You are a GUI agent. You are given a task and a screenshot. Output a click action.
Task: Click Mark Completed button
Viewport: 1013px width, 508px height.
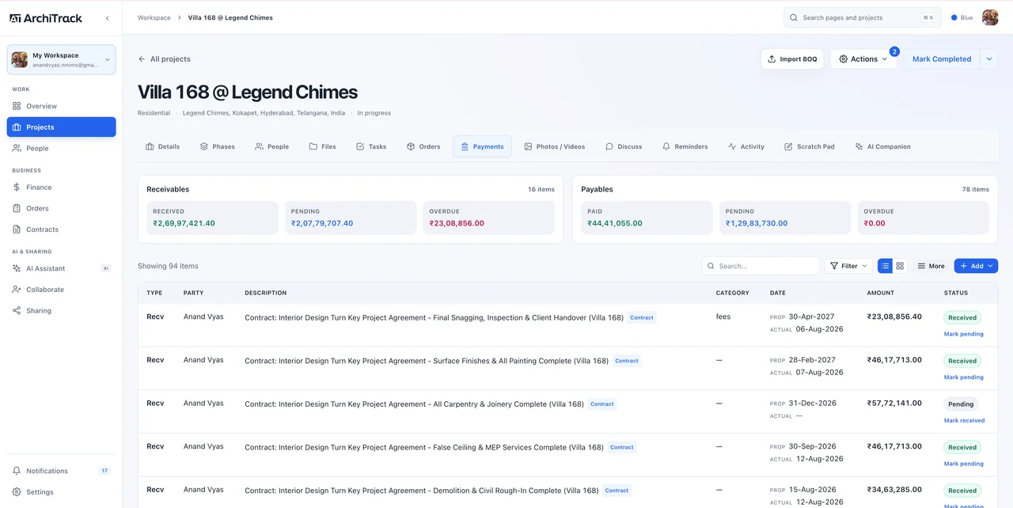point(942,59)
